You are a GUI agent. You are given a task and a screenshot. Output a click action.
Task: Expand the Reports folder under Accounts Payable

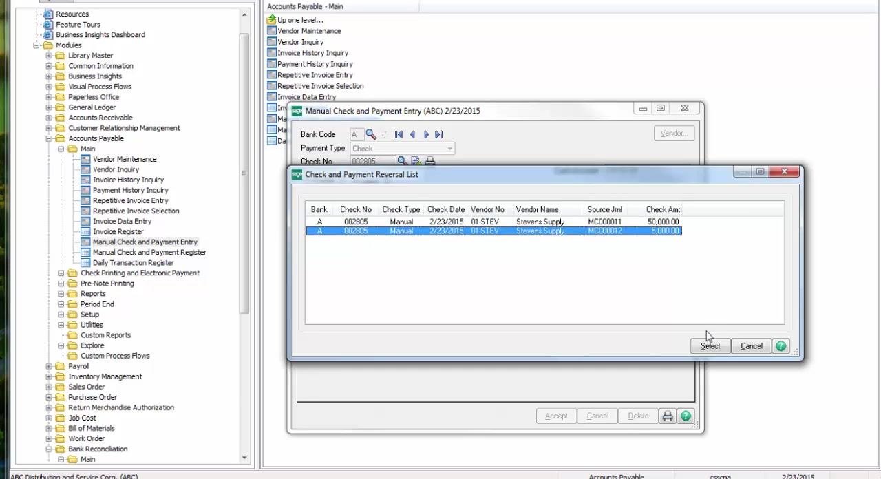tap(61, 294)
